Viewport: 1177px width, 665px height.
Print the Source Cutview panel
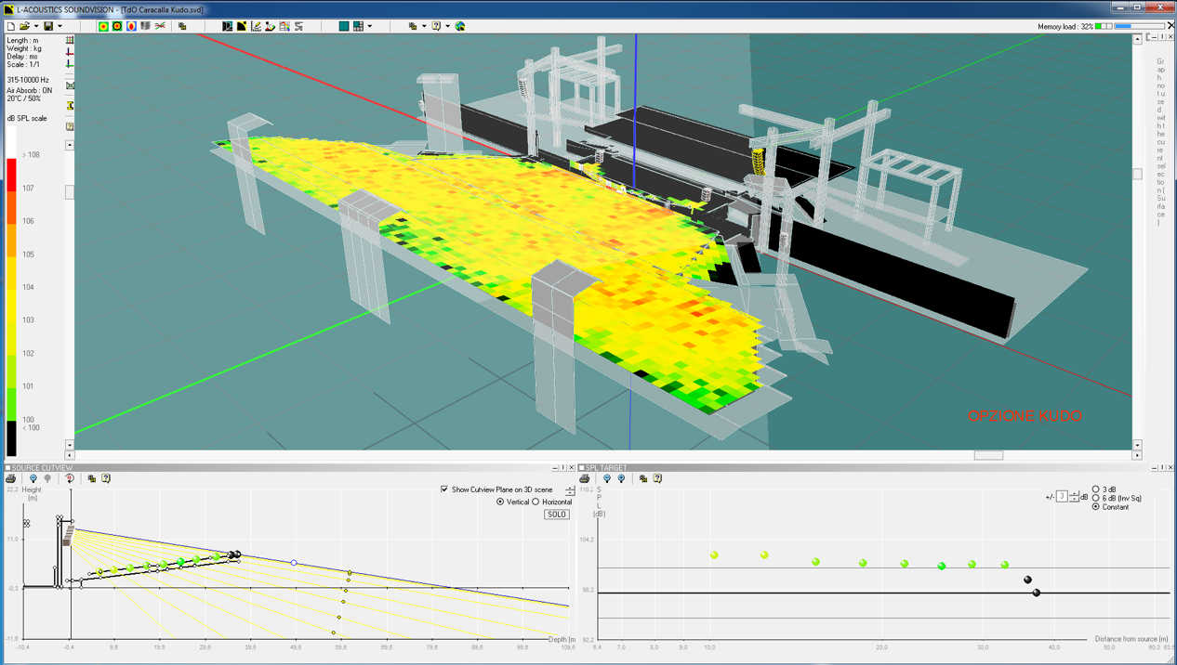pos(10,478)
